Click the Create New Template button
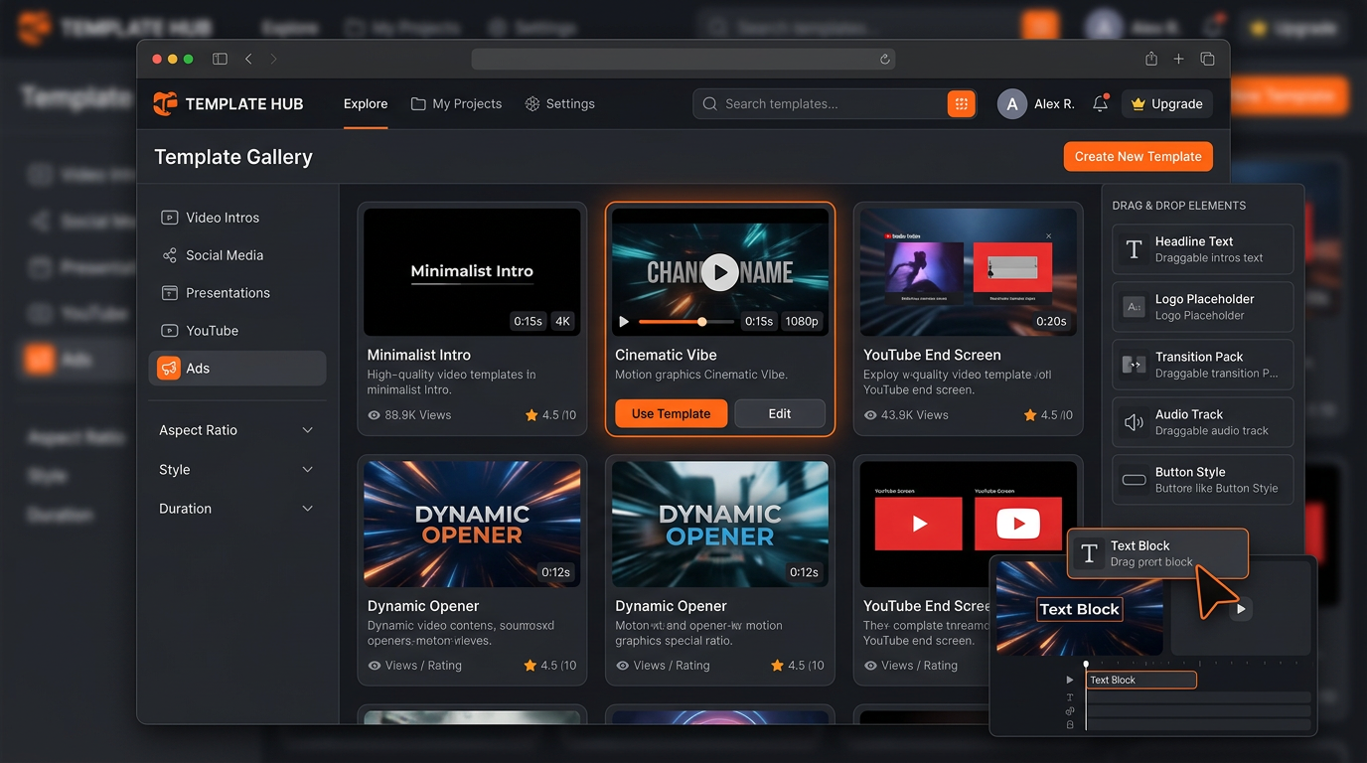 [x=1138, y=156]
